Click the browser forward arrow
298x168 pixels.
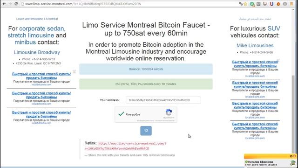10,4
